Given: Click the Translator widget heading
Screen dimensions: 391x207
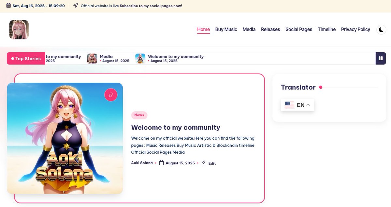Looking at the screenshot, I should click(298, 87).
